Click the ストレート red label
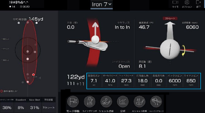The height and width of the screenshot is (113, 205). pos(170,18)
